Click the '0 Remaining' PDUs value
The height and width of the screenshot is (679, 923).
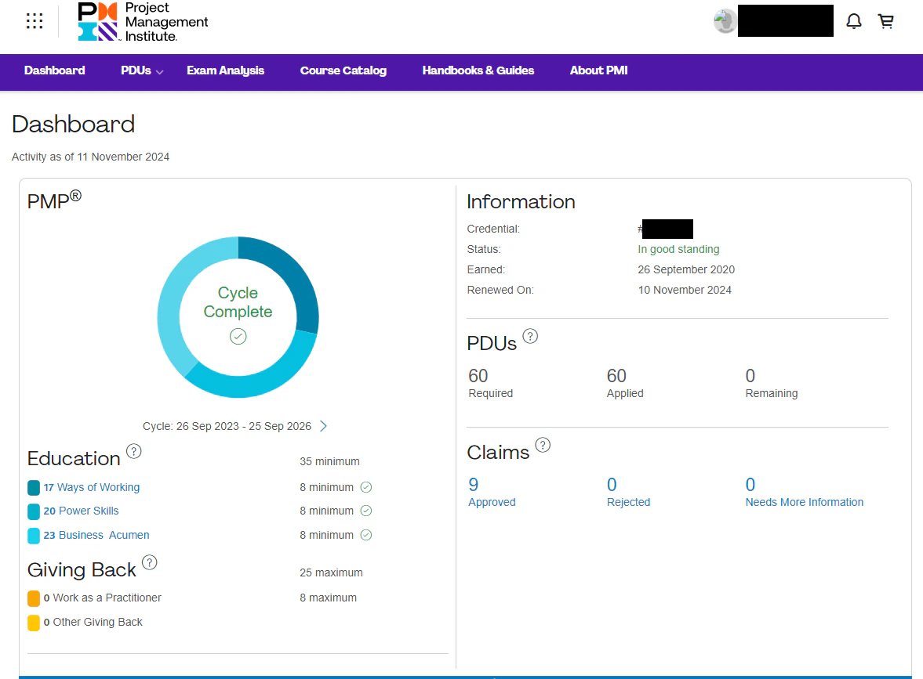771,383
